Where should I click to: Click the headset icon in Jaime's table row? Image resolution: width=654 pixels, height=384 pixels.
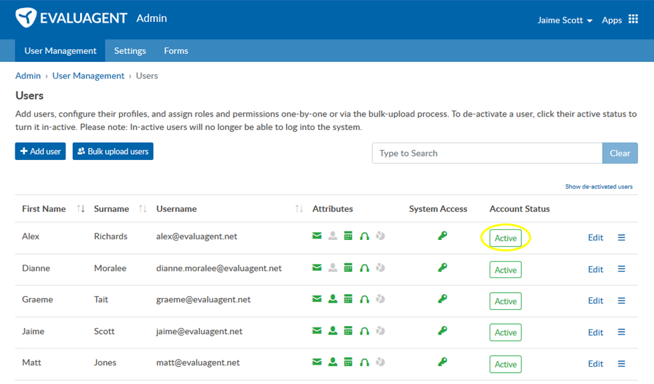[364, 331]
